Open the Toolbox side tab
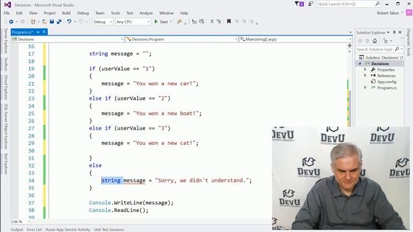 pos(6,64)
